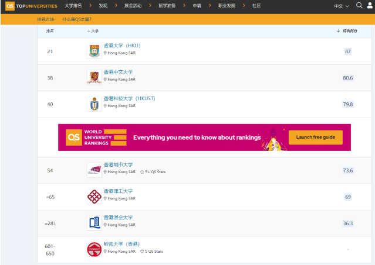375x265 pixels.
Task: Click 香港浸会大学's Hong Kong SAR location
Action: tap(120, 225)
